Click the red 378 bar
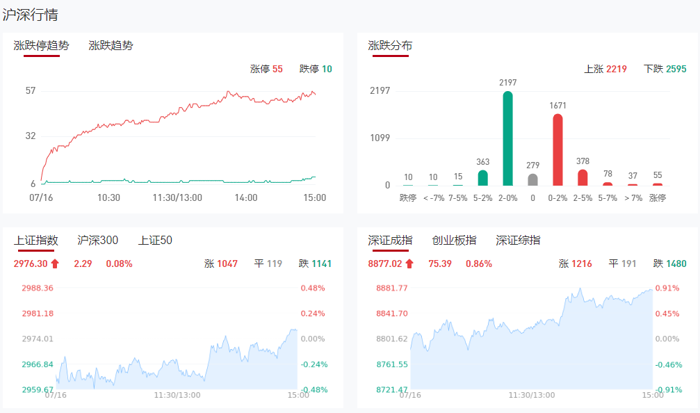 pyautogui.click(x=583, y=178)
